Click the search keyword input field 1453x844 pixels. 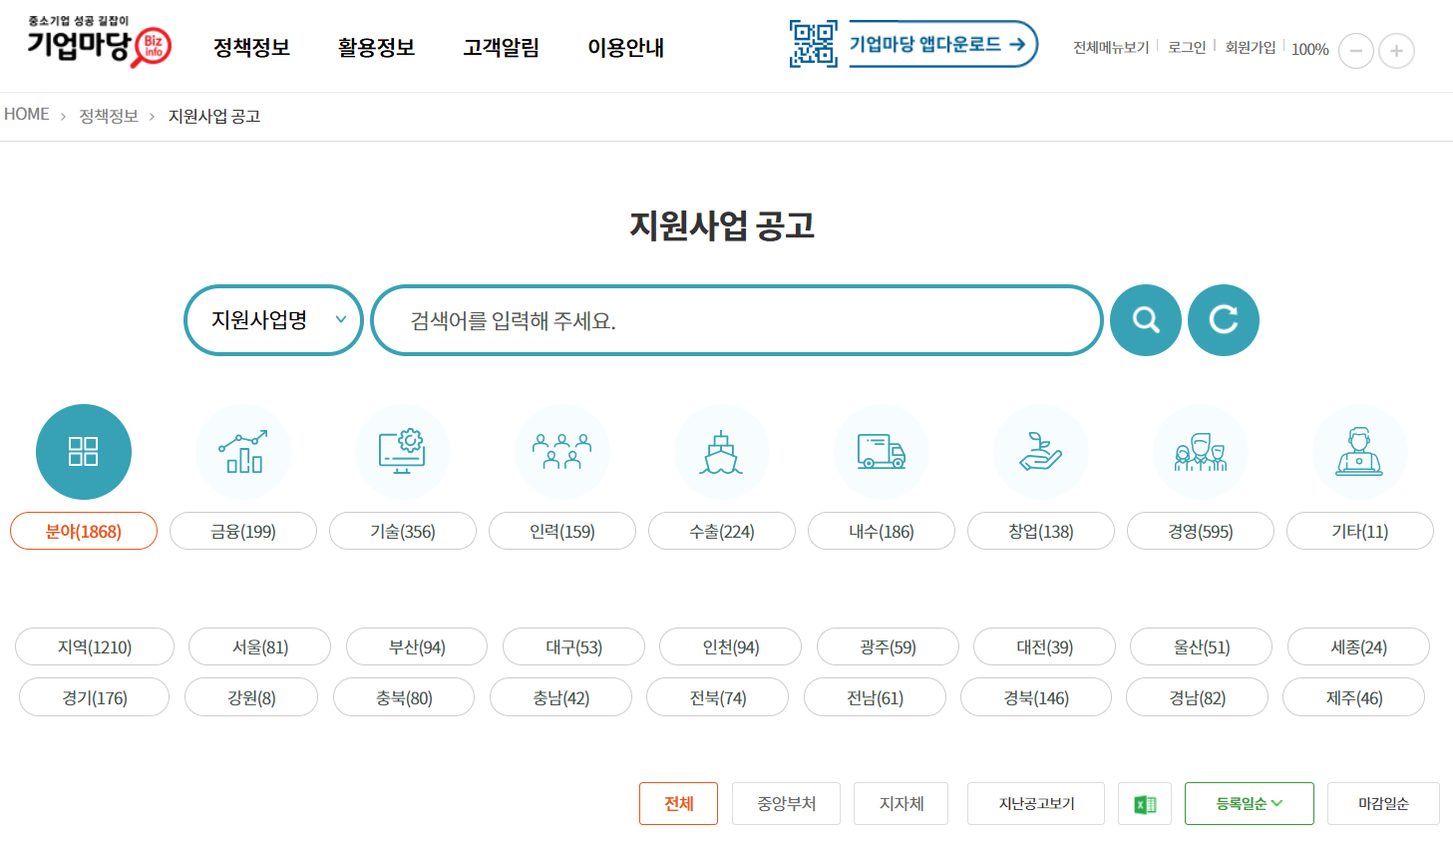point(736,320)
